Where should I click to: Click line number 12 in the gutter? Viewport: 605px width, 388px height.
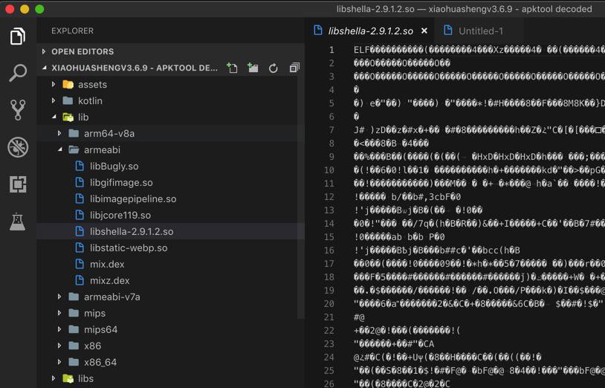pyautogui.click(x=329, y=197)
